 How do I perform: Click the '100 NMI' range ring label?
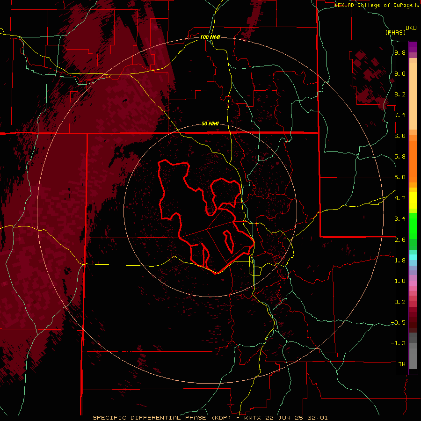coord(210,37)
